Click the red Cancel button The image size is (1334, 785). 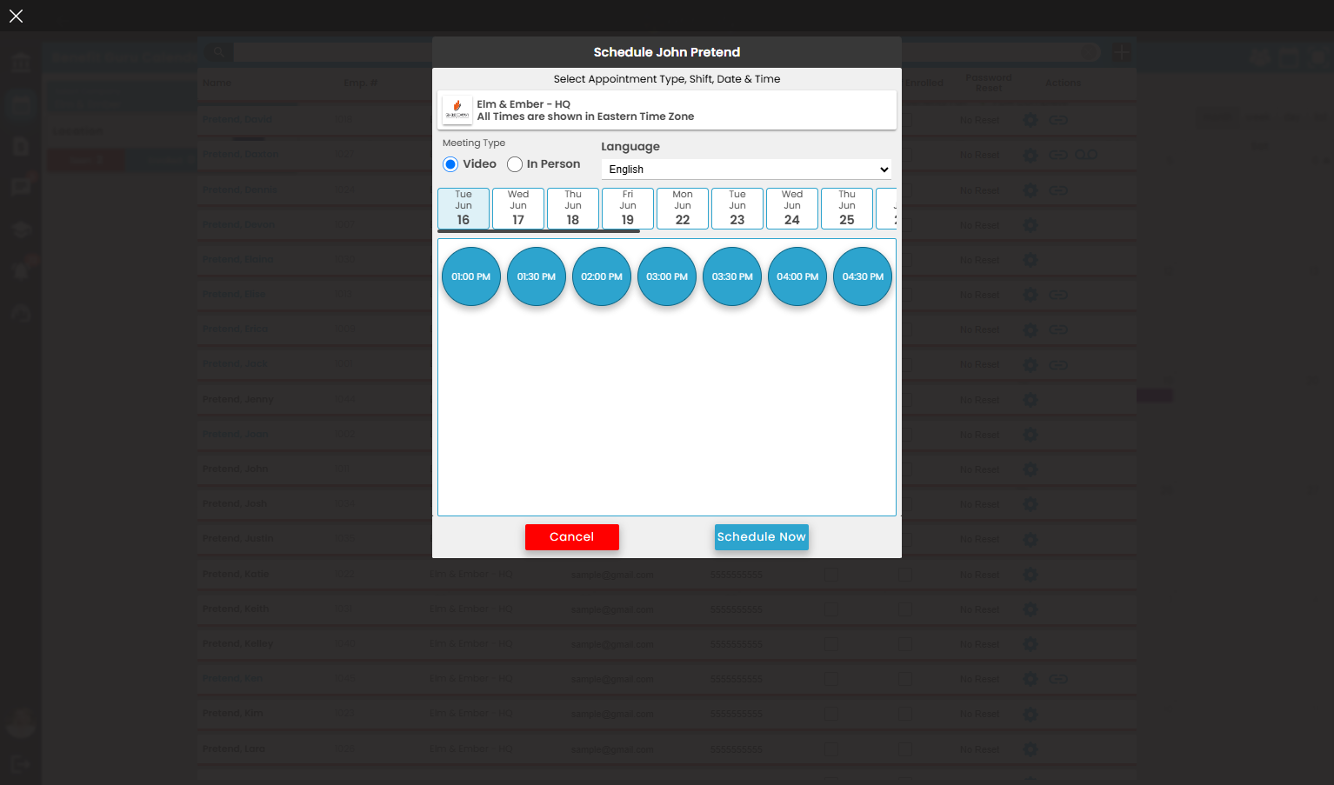coord(572,537)
